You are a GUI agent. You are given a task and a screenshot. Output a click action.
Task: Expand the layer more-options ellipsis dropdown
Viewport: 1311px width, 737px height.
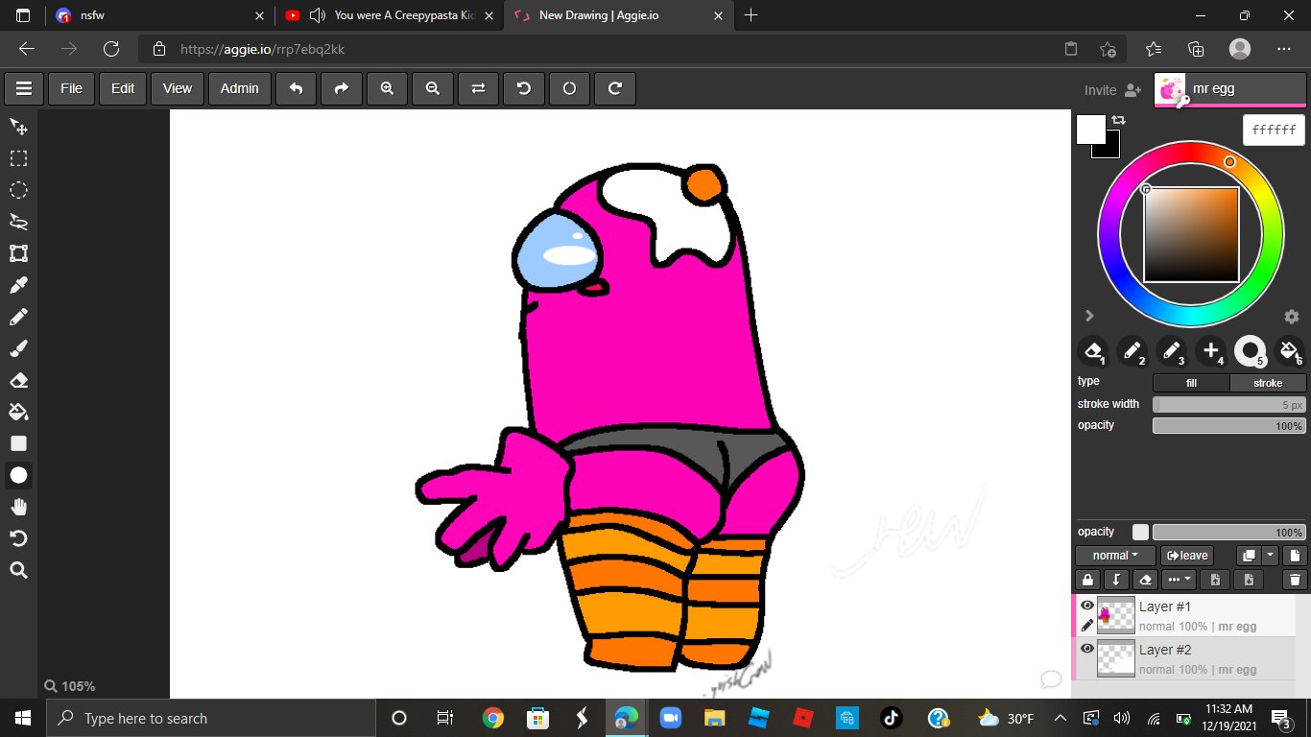coord(1179,580)
